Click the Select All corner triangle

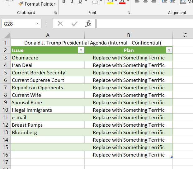(x=7, y=35)
